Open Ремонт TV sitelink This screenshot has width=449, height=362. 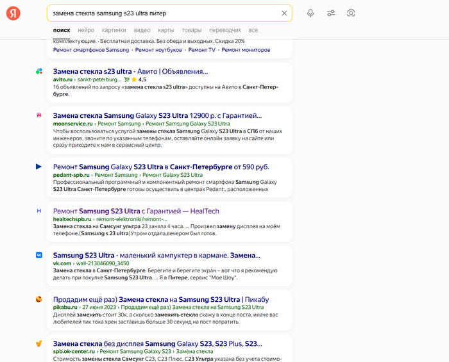point(201,50)
